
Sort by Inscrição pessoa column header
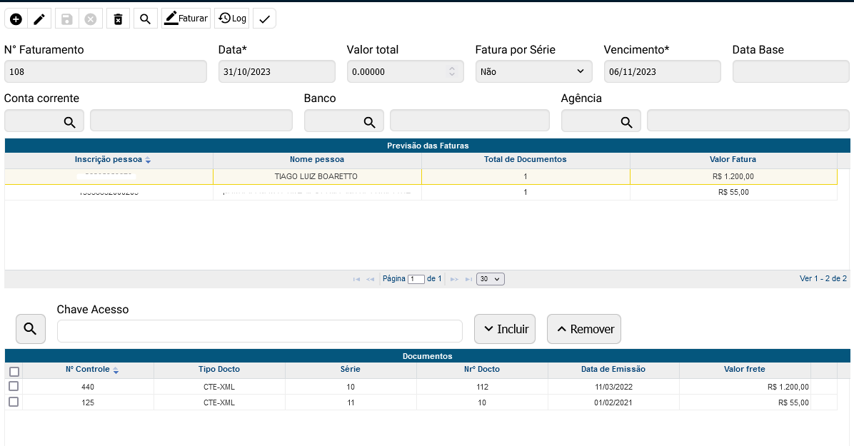[109, 159]
